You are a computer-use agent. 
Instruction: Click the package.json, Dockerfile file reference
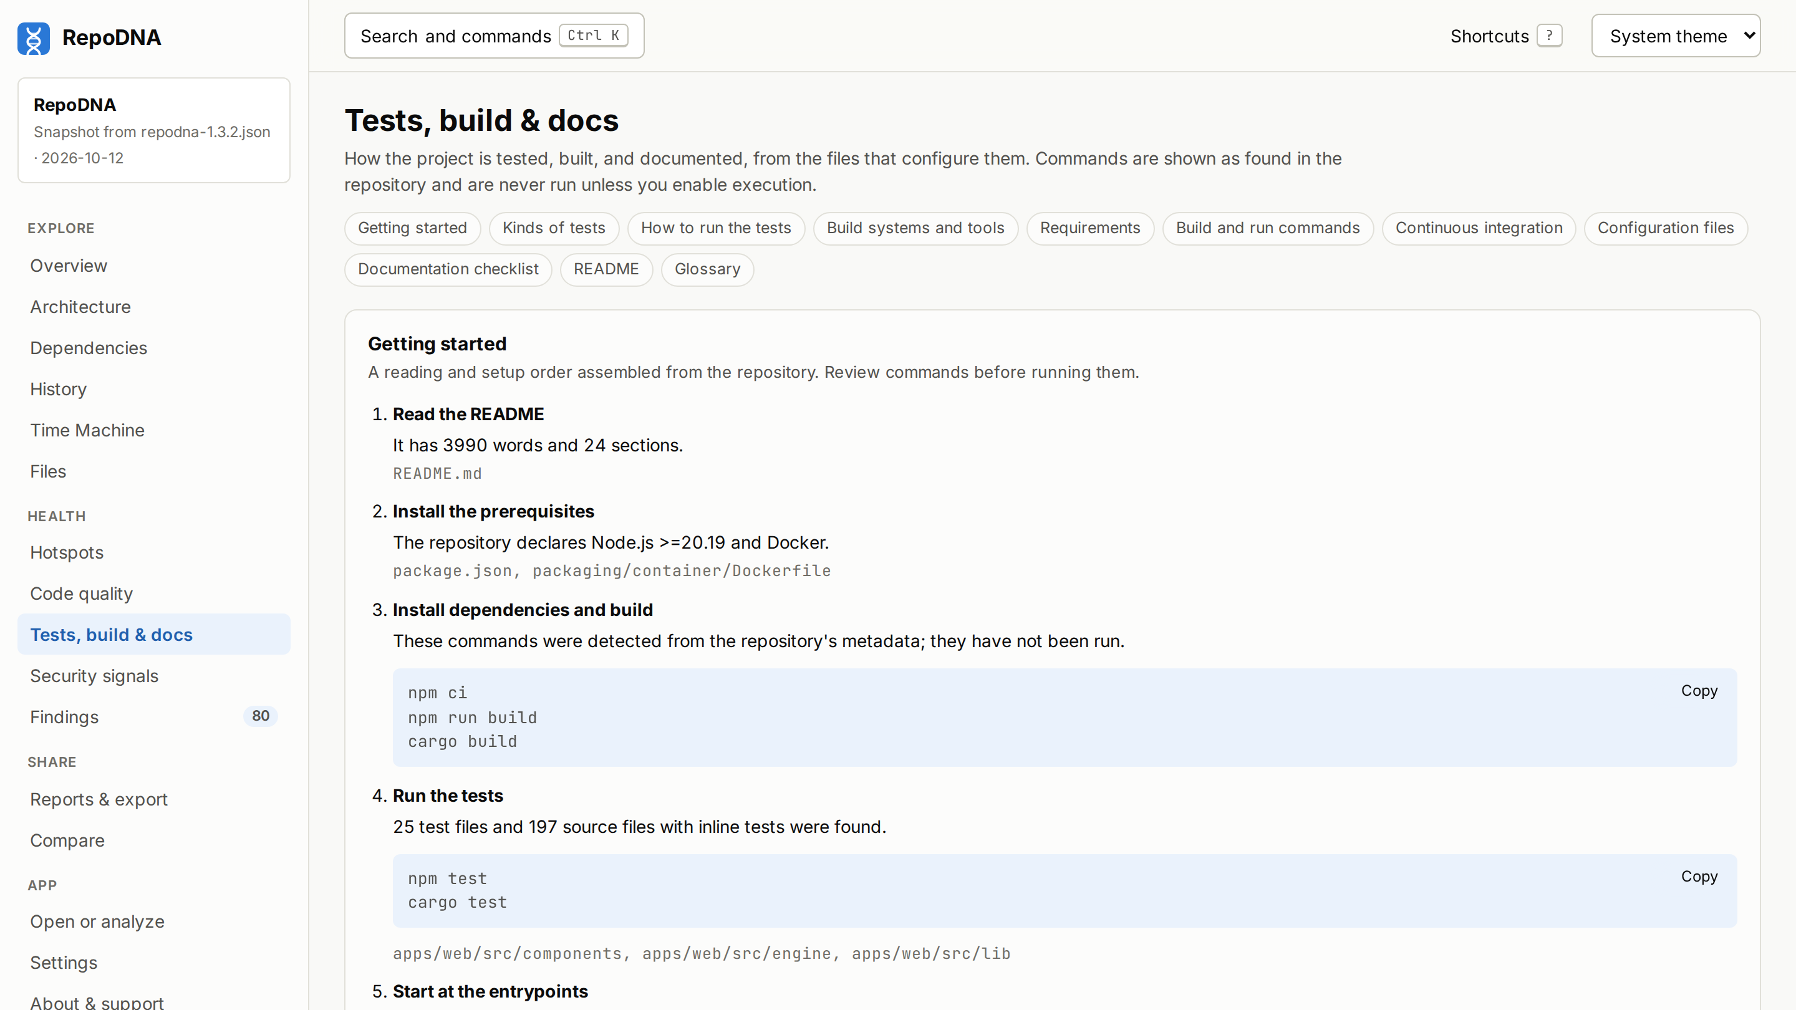pyautogui.click(x=611, y=571)
